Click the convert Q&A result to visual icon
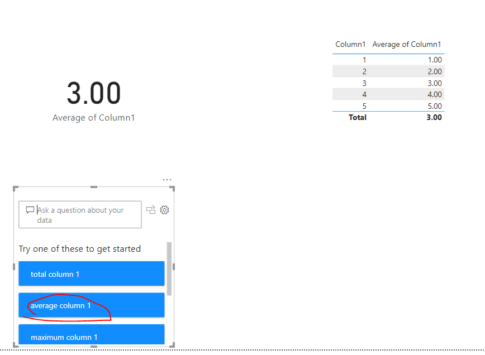The width and height of the screenshot is (485, 355). pyautogui.click(x=151, y=210)
